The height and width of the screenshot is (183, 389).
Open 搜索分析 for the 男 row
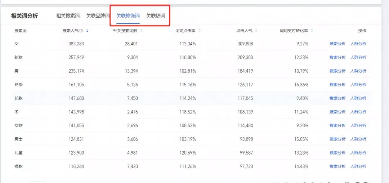click(x=337, y=71)
